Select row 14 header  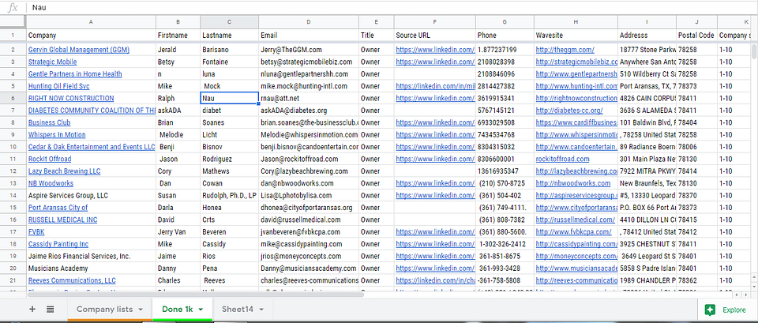(13, 195)
